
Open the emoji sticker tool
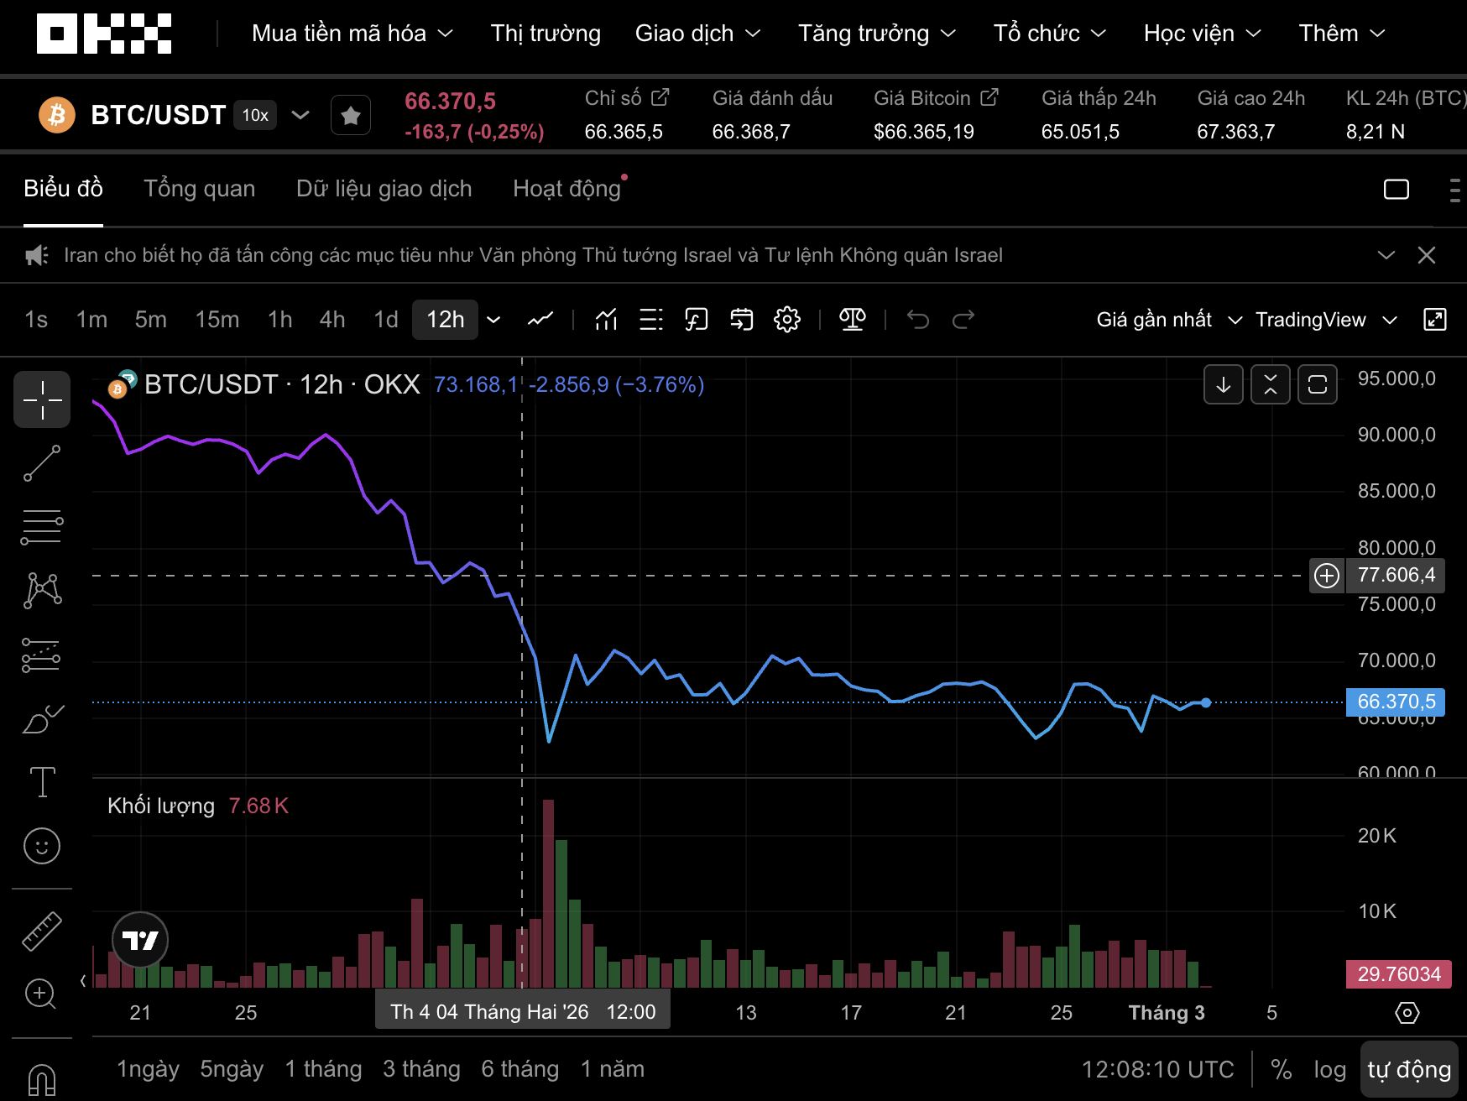[42, 846]
